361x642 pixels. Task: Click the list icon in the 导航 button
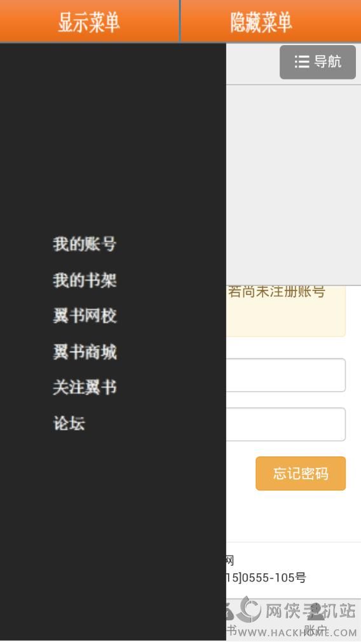(x=302, y=62)
